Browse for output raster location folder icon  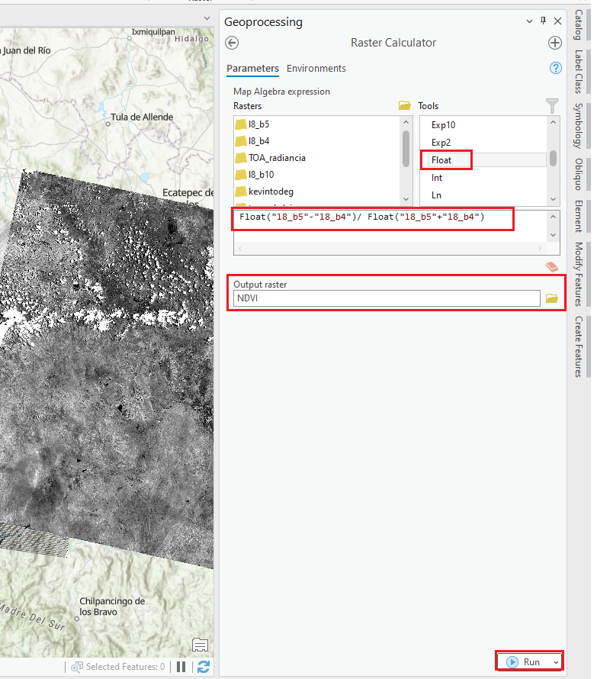click(x=552, y=298)
